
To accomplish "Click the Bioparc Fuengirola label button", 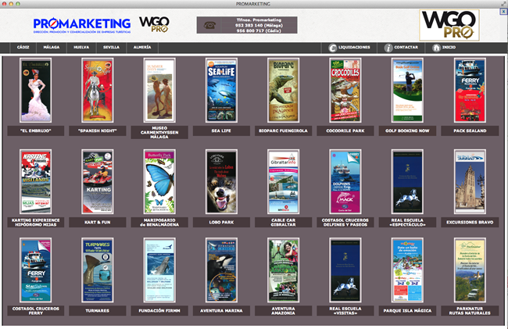I will [283, 131].
